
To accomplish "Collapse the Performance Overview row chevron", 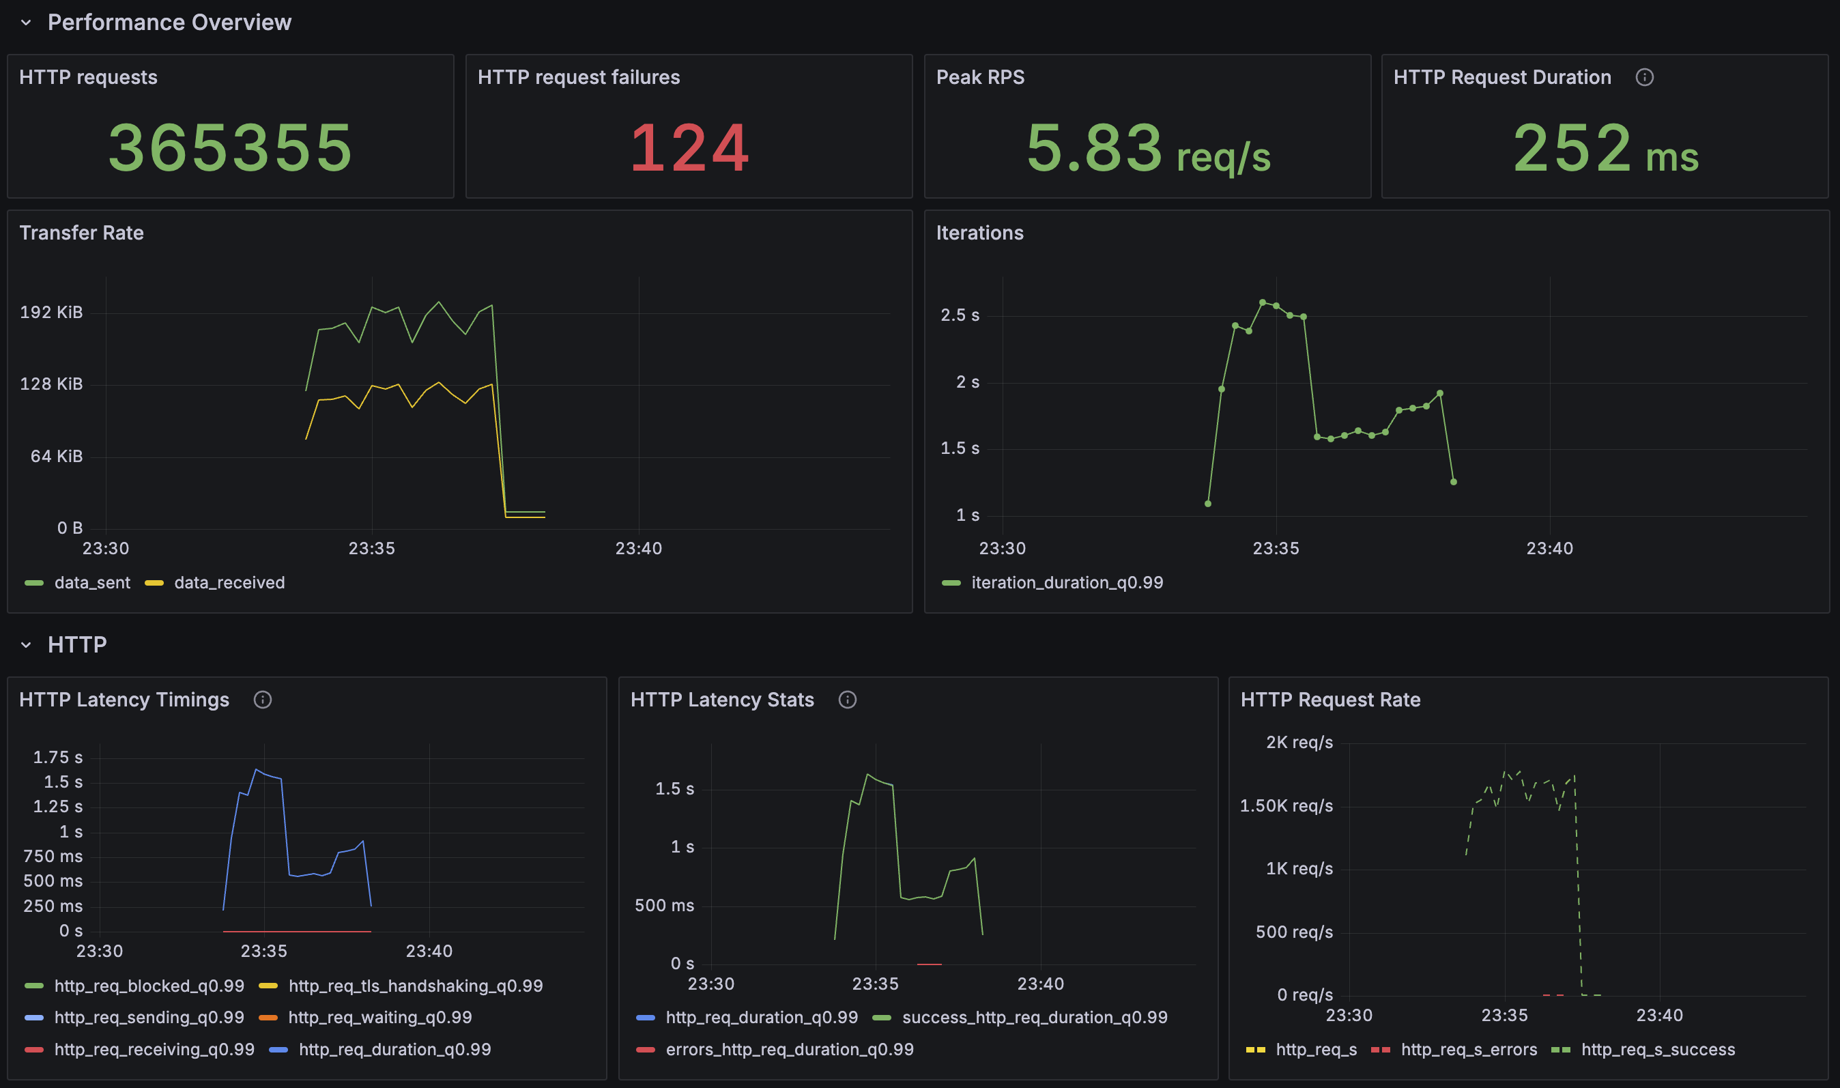I will tap(27, 23).
